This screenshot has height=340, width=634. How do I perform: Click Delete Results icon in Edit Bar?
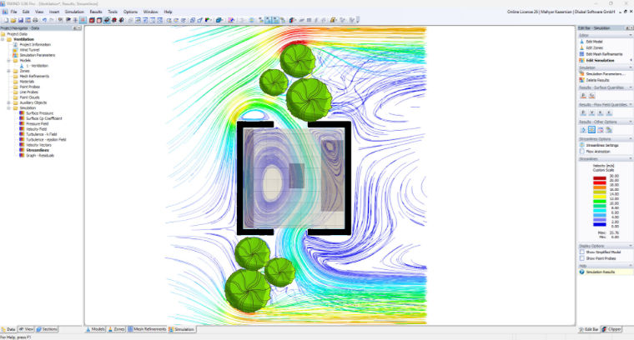pos(581,80)
